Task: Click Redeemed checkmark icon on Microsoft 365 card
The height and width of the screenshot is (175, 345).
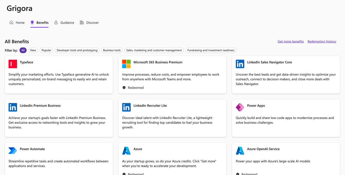Action: tap(124, 88)
